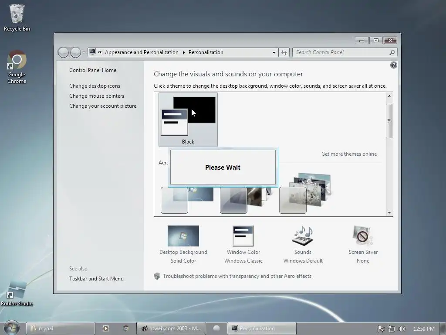Click the theme list scroll down arrow
The image size is (446, 335).
[389, 212]
